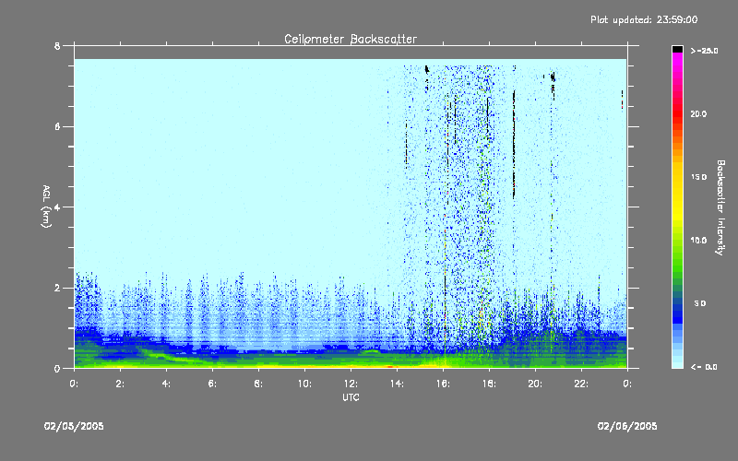Click the "6:" time axis tick label
The width and height of the screenshot is (738, 461).
tap(212, 384)
